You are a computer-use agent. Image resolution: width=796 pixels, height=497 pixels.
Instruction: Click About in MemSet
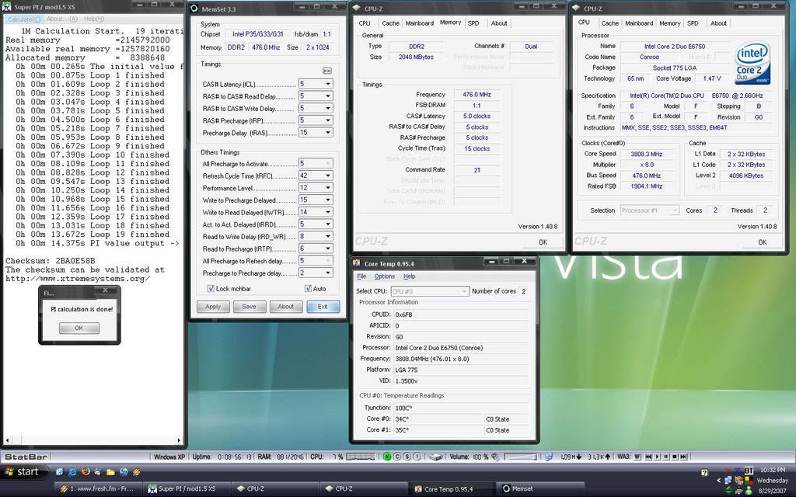coord(285,307)
